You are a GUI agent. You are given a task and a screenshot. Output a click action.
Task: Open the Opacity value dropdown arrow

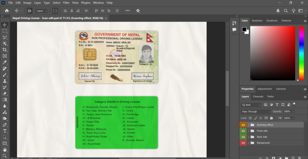coord(293,111)
